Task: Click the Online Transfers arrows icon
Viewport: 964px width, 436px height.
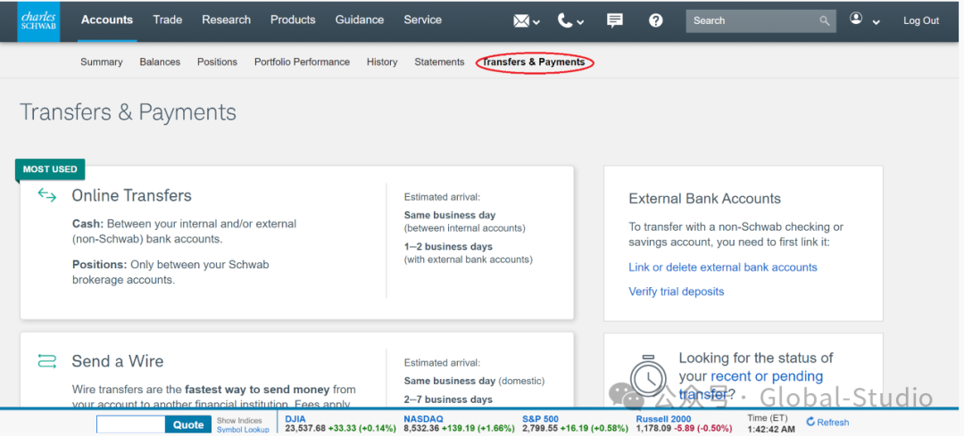Action: pyautogui.click(x=46, y=195)
